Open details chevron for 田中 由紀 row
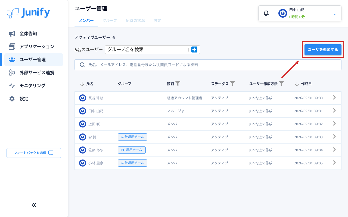Image resolution: width=348 pixels, height=217 pixels. point(334,111)
